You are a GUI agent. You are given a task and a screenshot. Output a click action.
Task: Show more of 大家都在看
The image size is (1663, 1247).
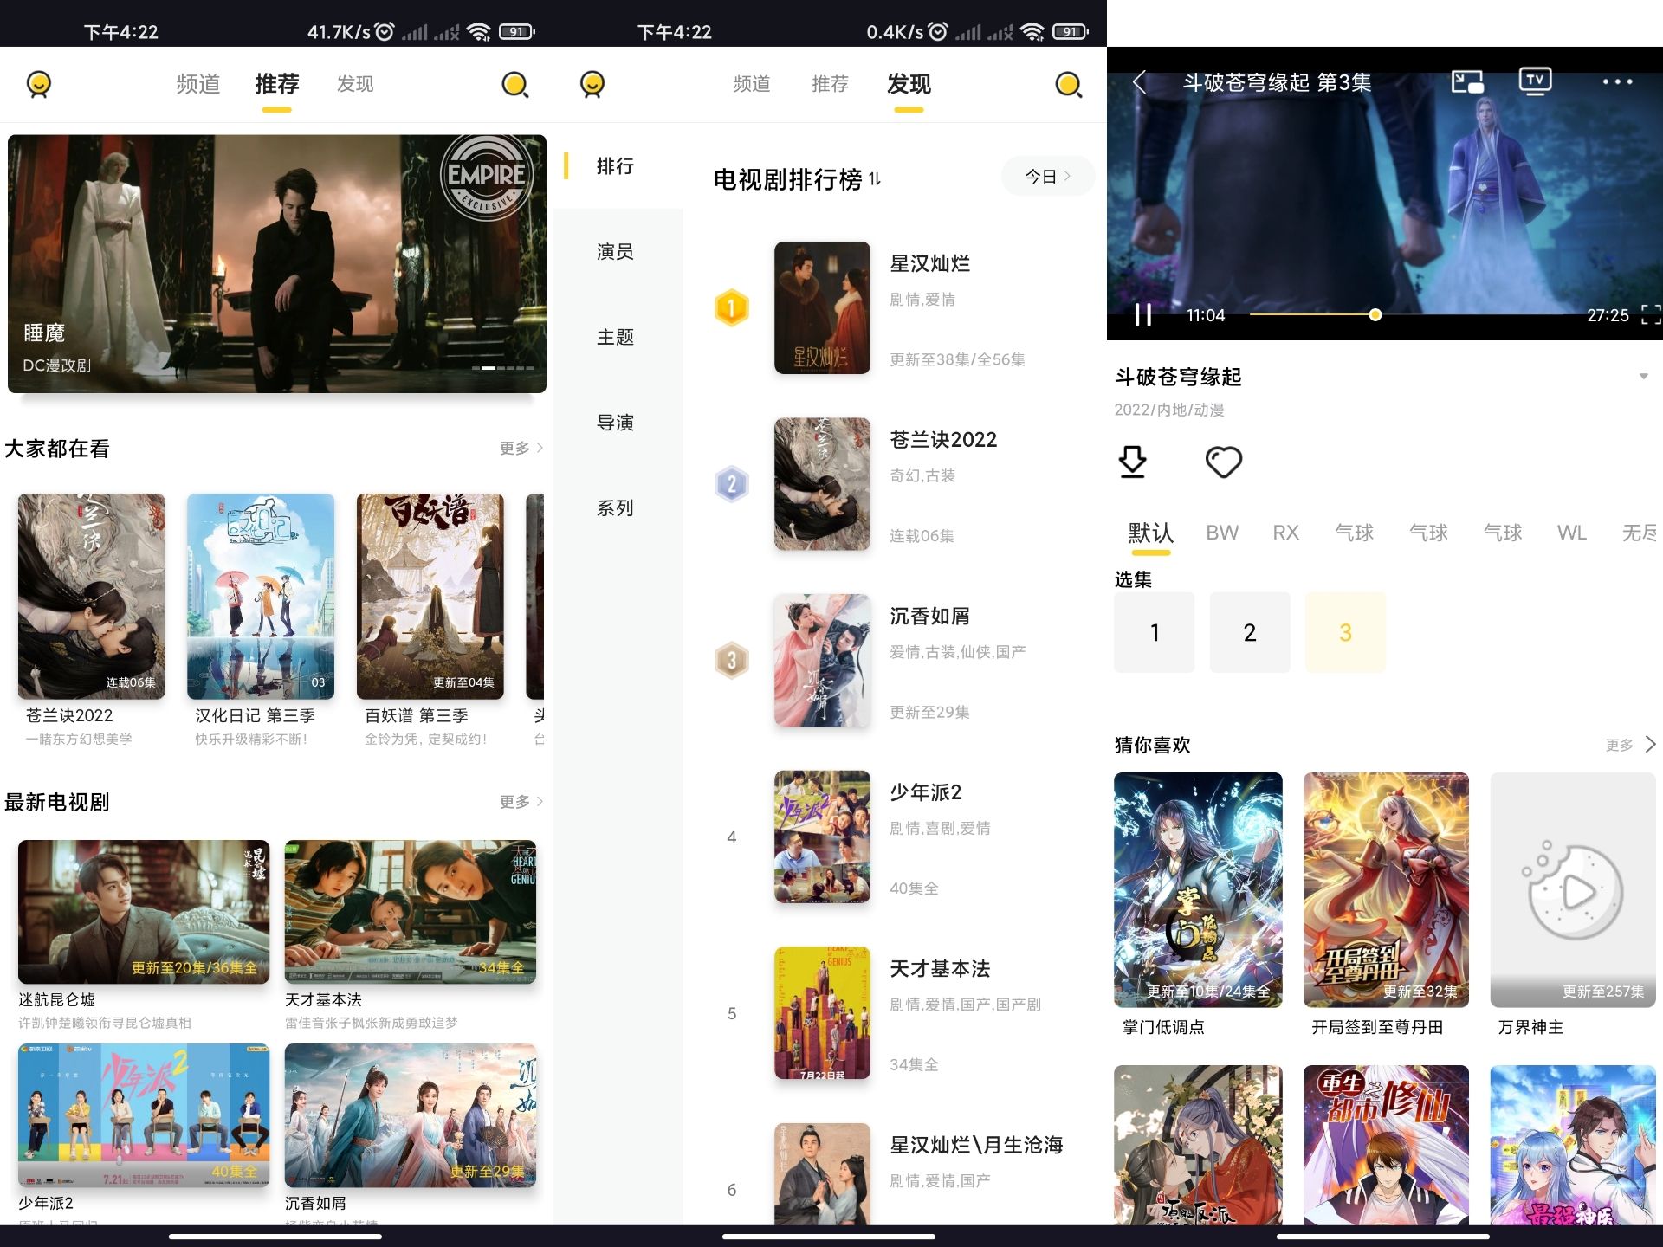click(521, 448)
